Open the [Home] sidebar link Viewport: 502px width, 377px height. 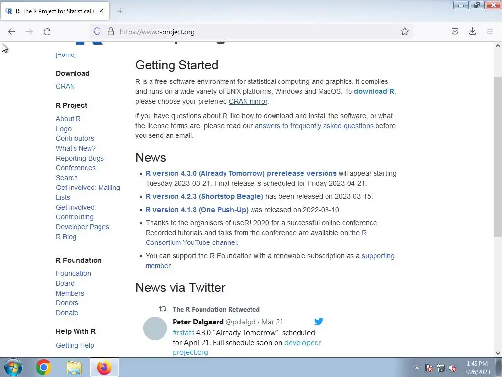click(66, 55)
